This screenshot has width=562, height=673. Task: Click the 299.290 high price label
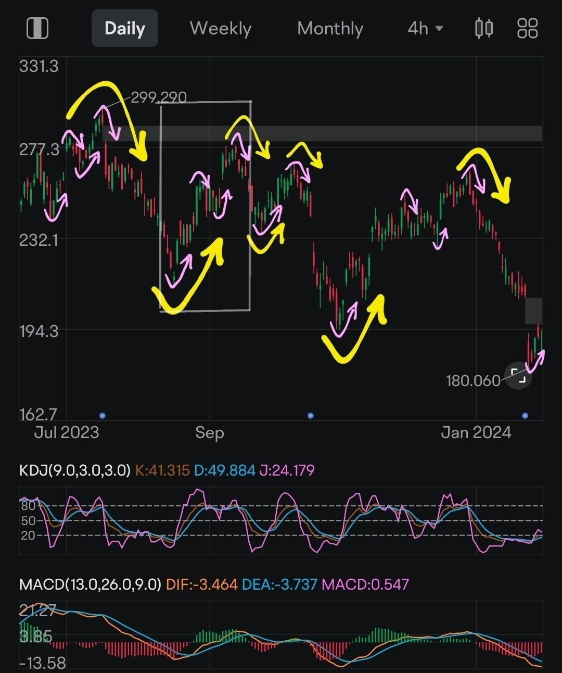tap(159, 97)
